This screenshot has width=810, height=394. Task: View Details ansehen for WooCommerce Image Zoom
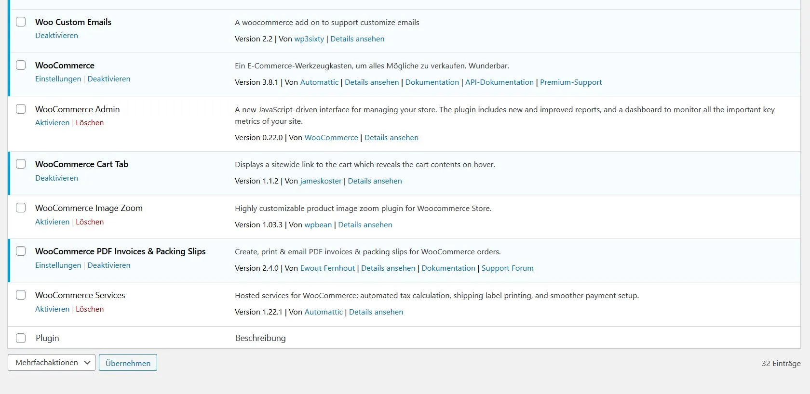point(365,225)
